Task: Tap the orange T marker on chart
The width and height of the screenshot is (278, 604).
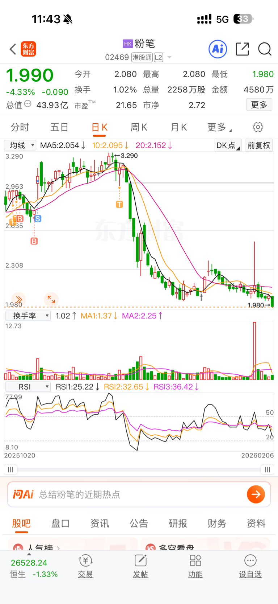Action: tap(119, 204)
